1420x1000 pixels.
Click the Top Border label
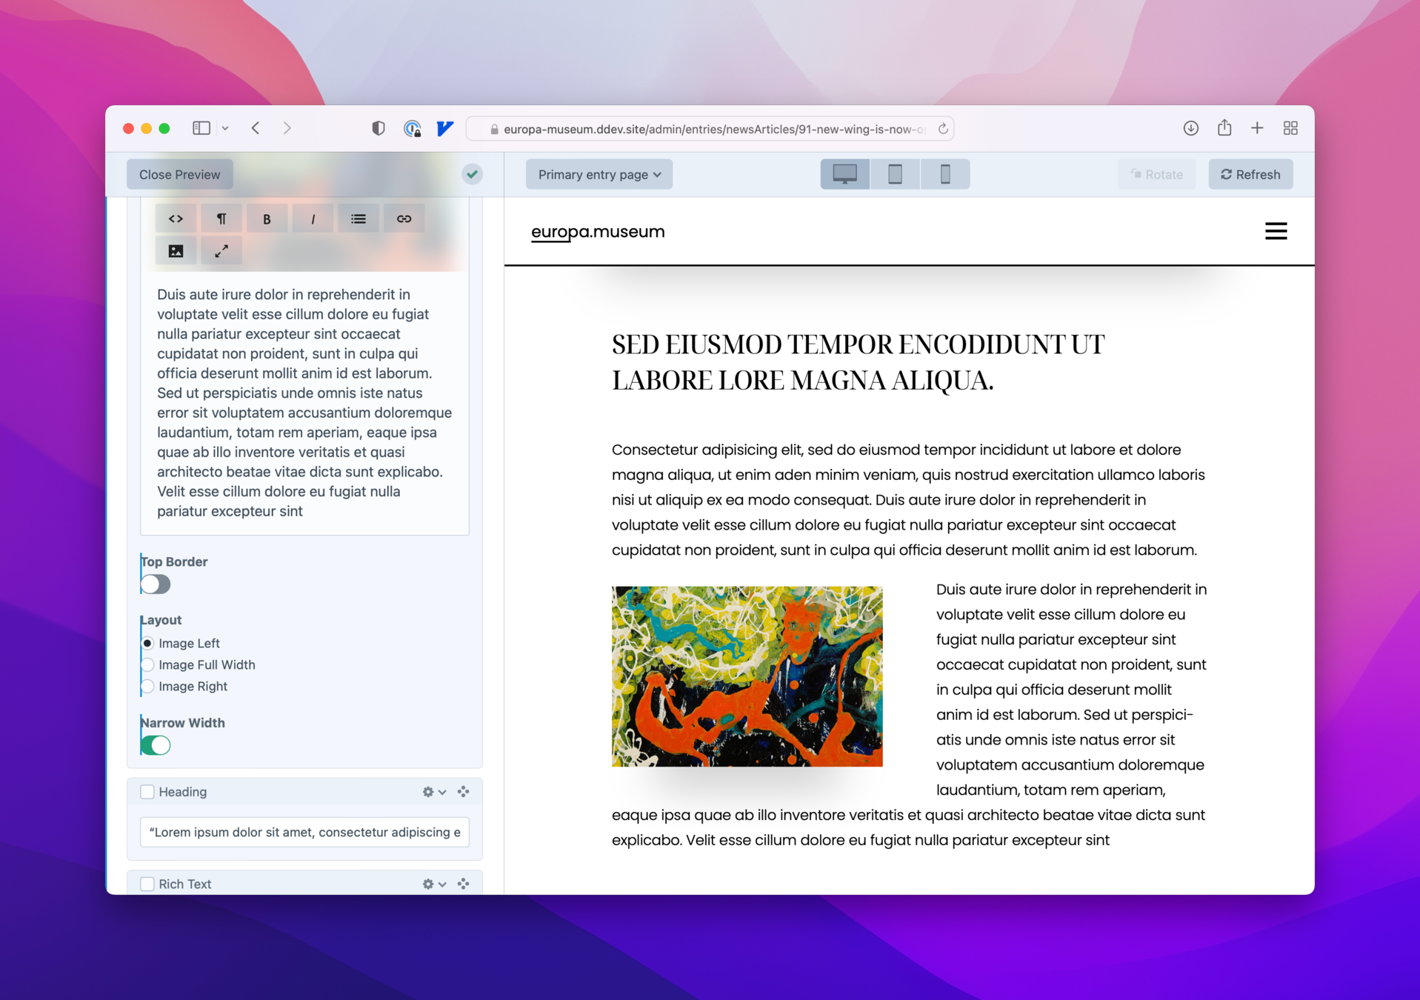(x=174, y=561)
